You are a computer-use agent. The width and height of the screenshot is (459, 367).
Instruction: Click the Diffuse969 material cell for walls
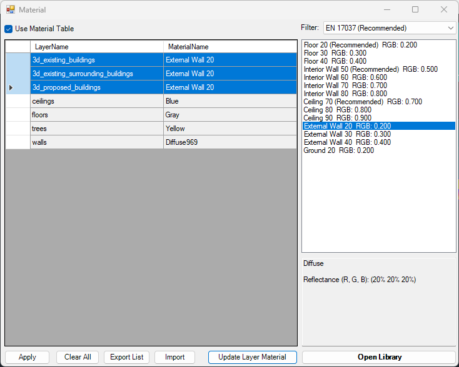pyautogui.click(x=229, y=142)
